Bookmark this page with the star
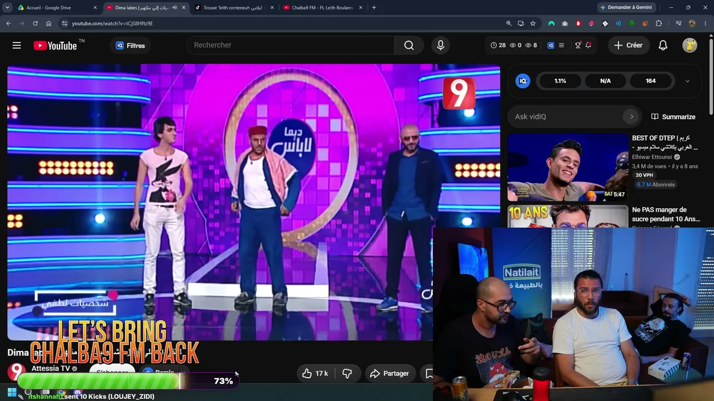The image size is (714, 401). coord(533,23)
